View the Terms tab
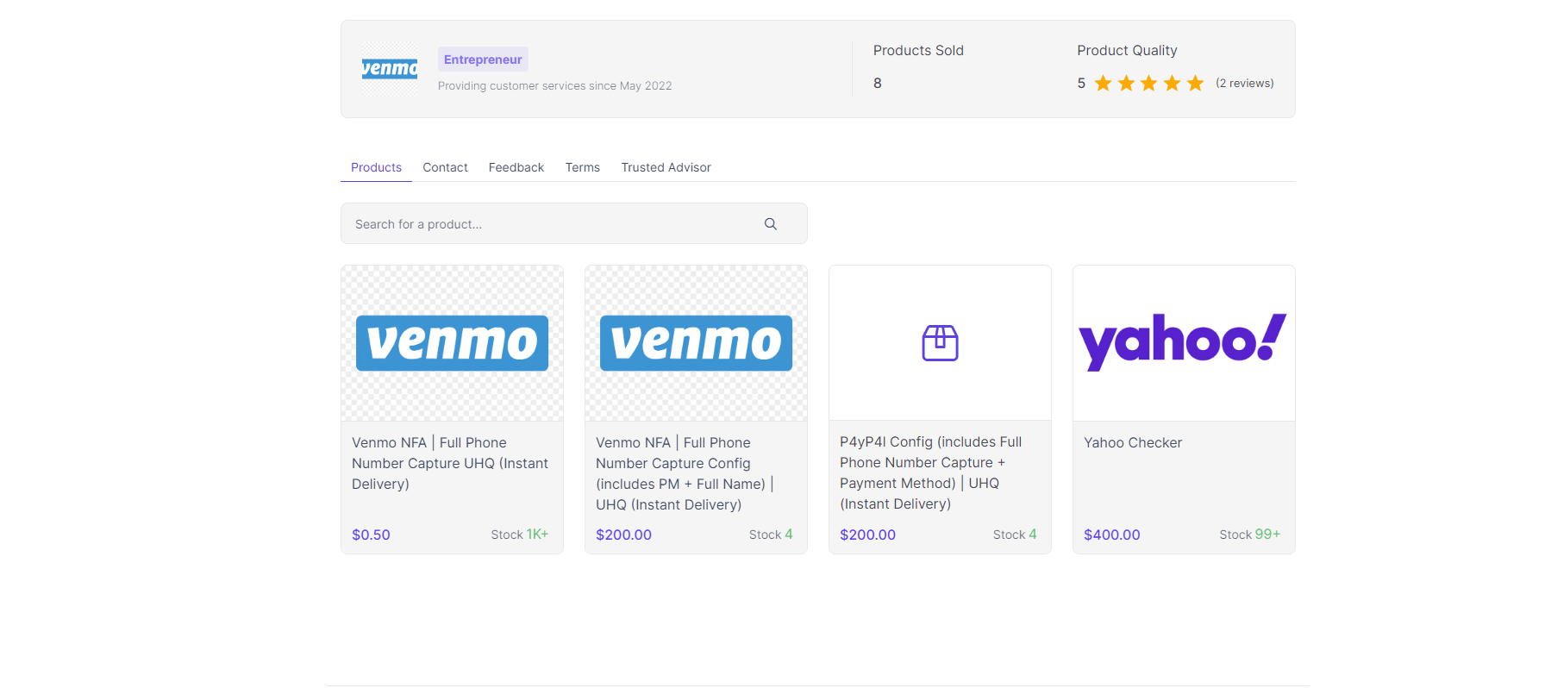The height and width of the screenshot is (688, 1545). tap(583, 167)
